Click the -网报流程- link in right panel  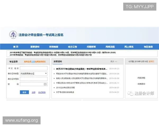click(141, 78)
